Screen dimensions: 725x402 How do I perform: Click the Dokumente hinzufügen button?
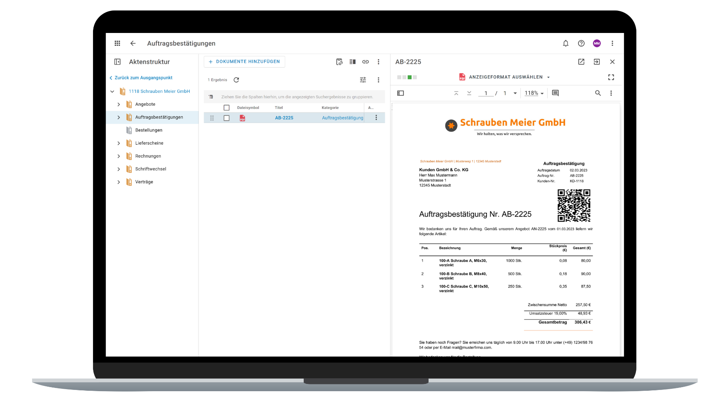pos(244,62)
